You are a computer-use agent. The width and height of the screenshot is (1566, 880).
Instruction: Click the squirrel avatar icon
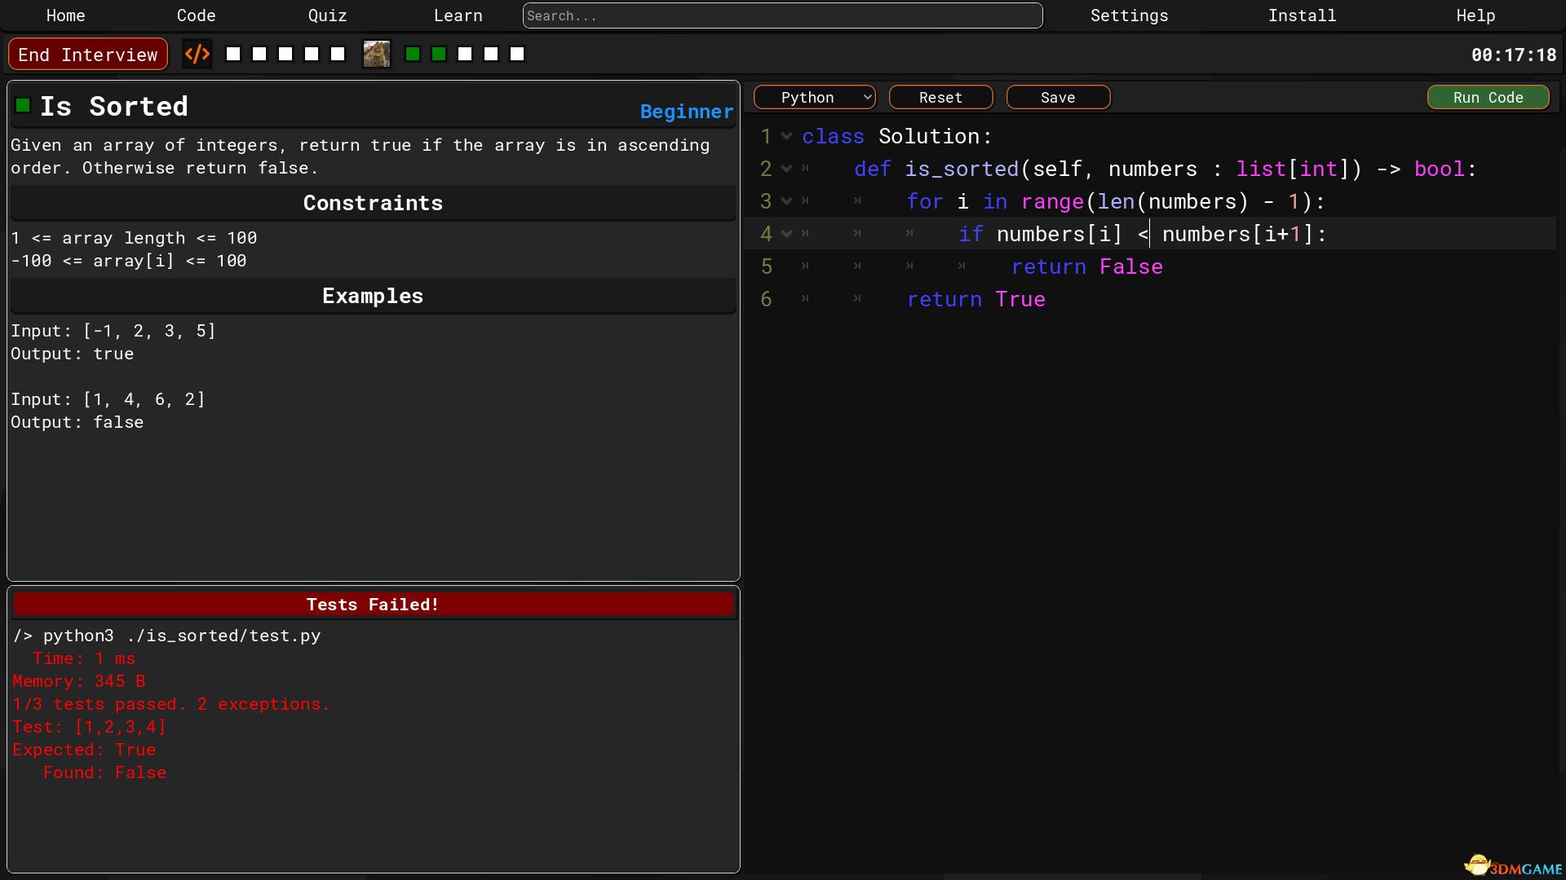coord(376,55)
